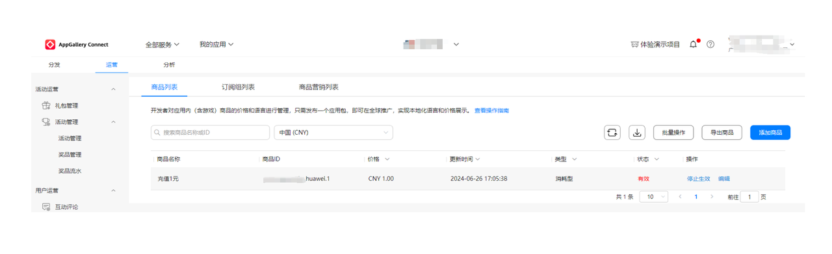Filter by 状态 column header

tap(647, 159)
